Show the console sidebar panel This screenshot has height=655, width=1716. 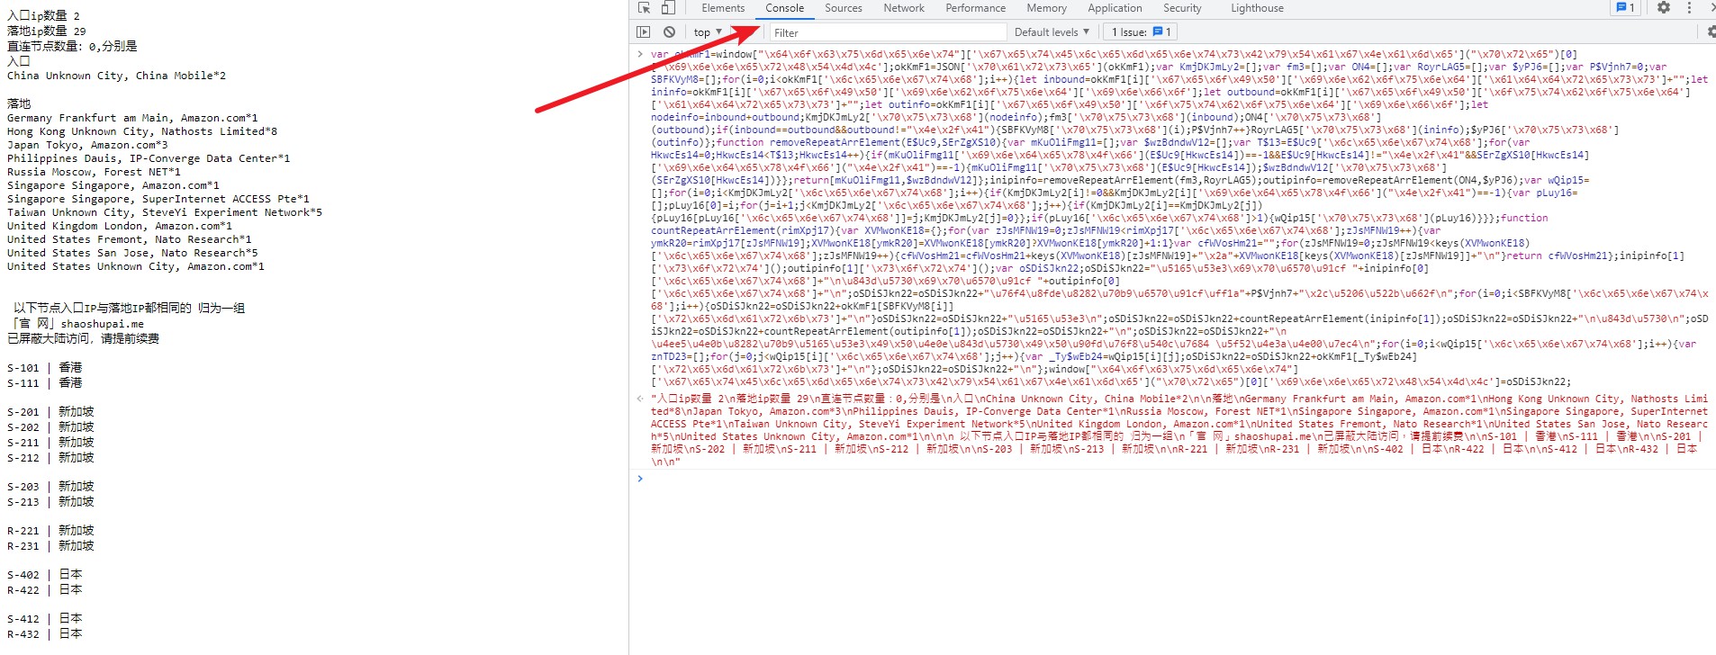643,31
